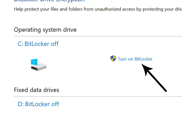Expand the D: BitLocker off section
The height and width of the screenshot is (114, 182).
tap(38, 104)
